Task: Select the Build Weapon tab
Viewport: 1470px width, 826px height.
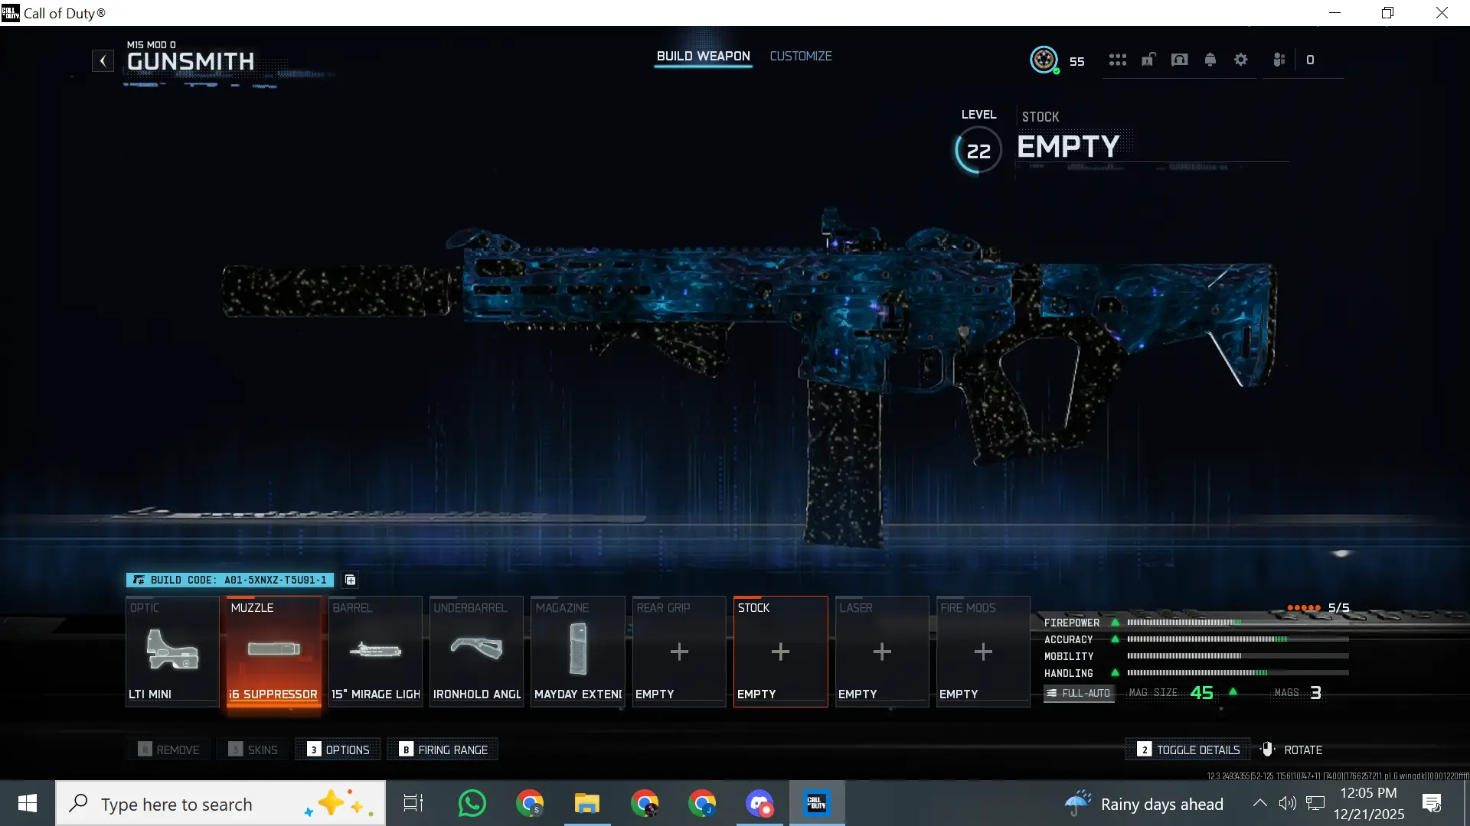Action: click(703, 56)
